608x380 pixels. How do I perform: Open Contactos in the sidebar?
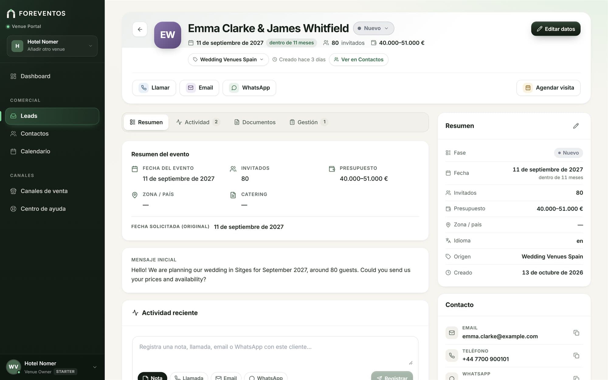click(x=52, y=134)
